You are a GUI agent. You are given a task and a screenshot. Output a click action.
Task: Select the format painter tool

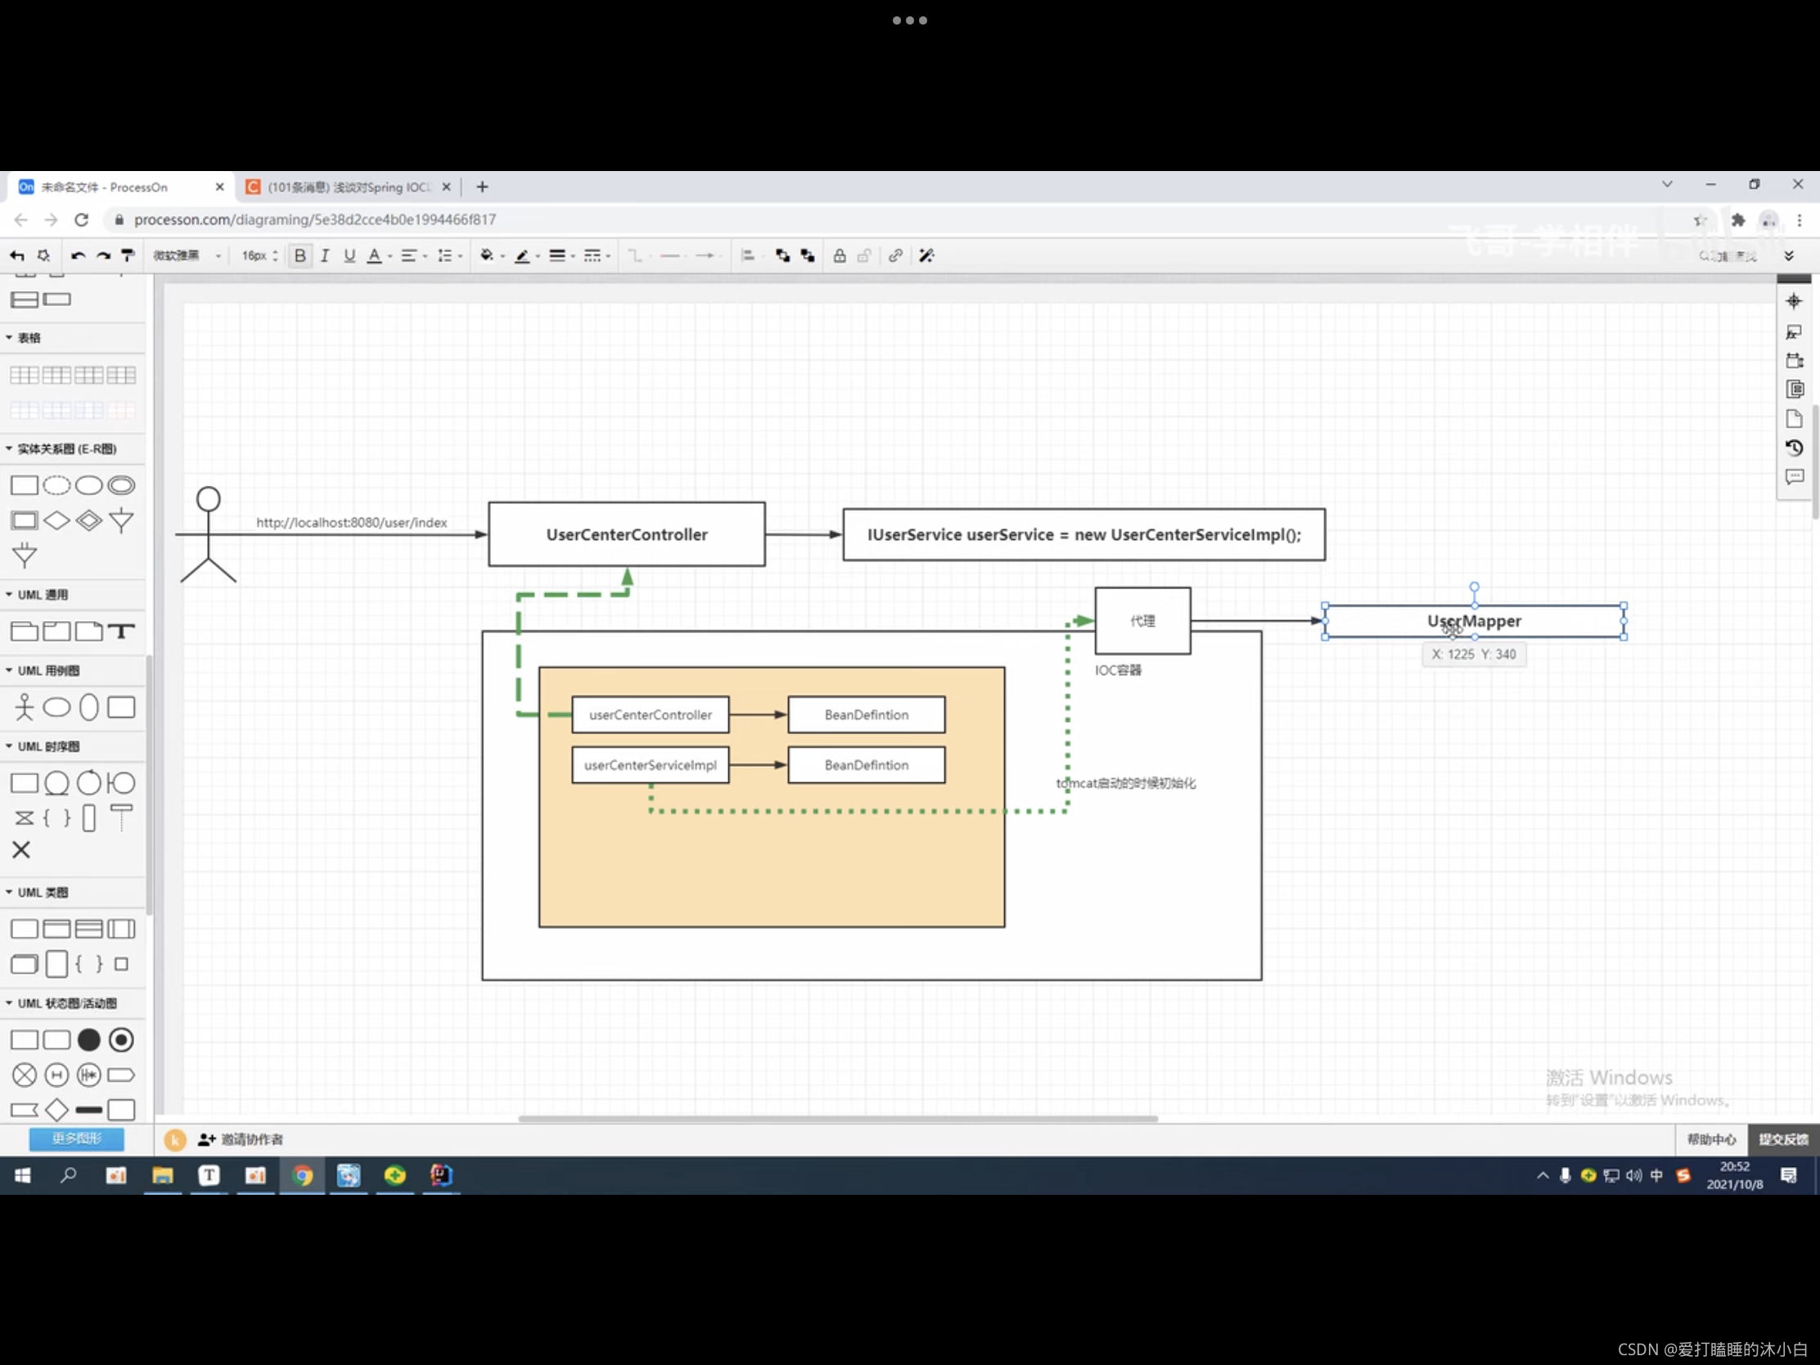[128, 256]
